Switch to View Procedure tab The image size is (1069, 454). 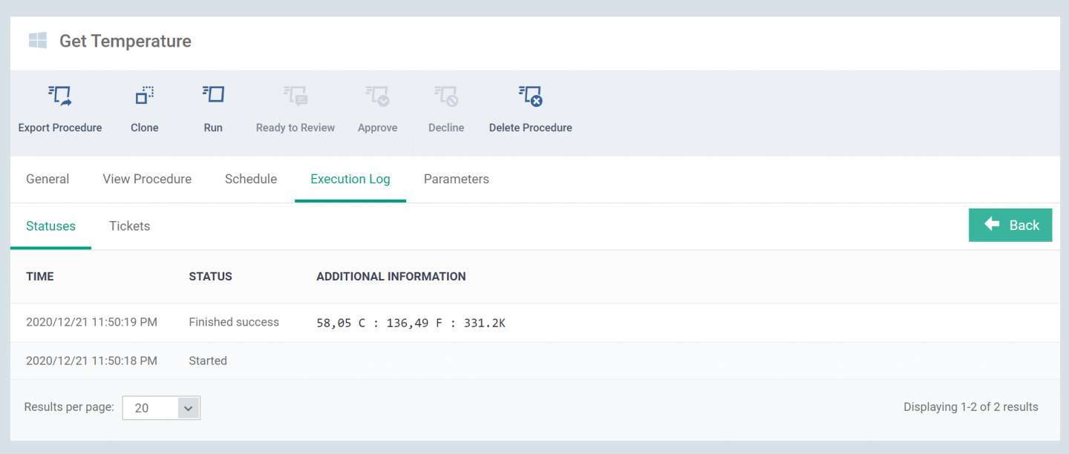pyautogui.click(x=147, y=180)
